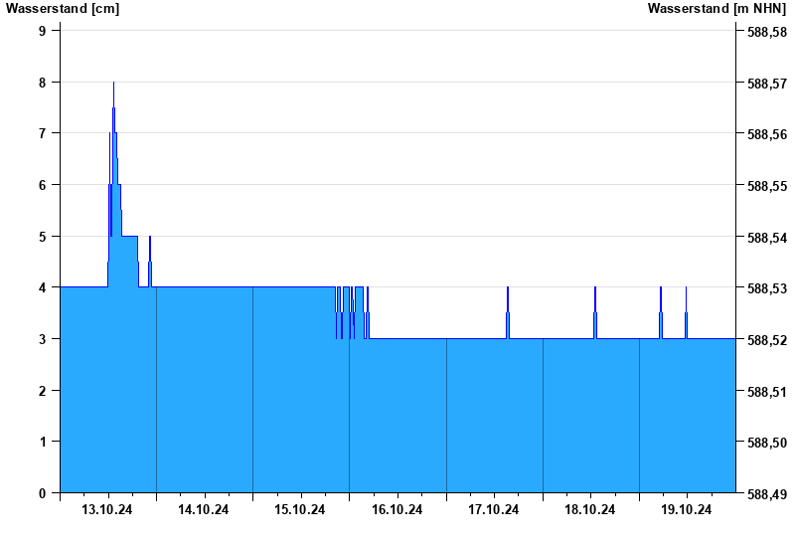Screen dimensions: 795x547
Task: Click the left axis value 5
Action: pos(42,237)
